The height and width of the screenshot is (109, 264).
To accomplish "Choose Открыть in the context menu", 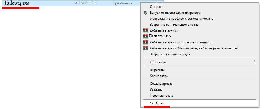I will [157, 7].
